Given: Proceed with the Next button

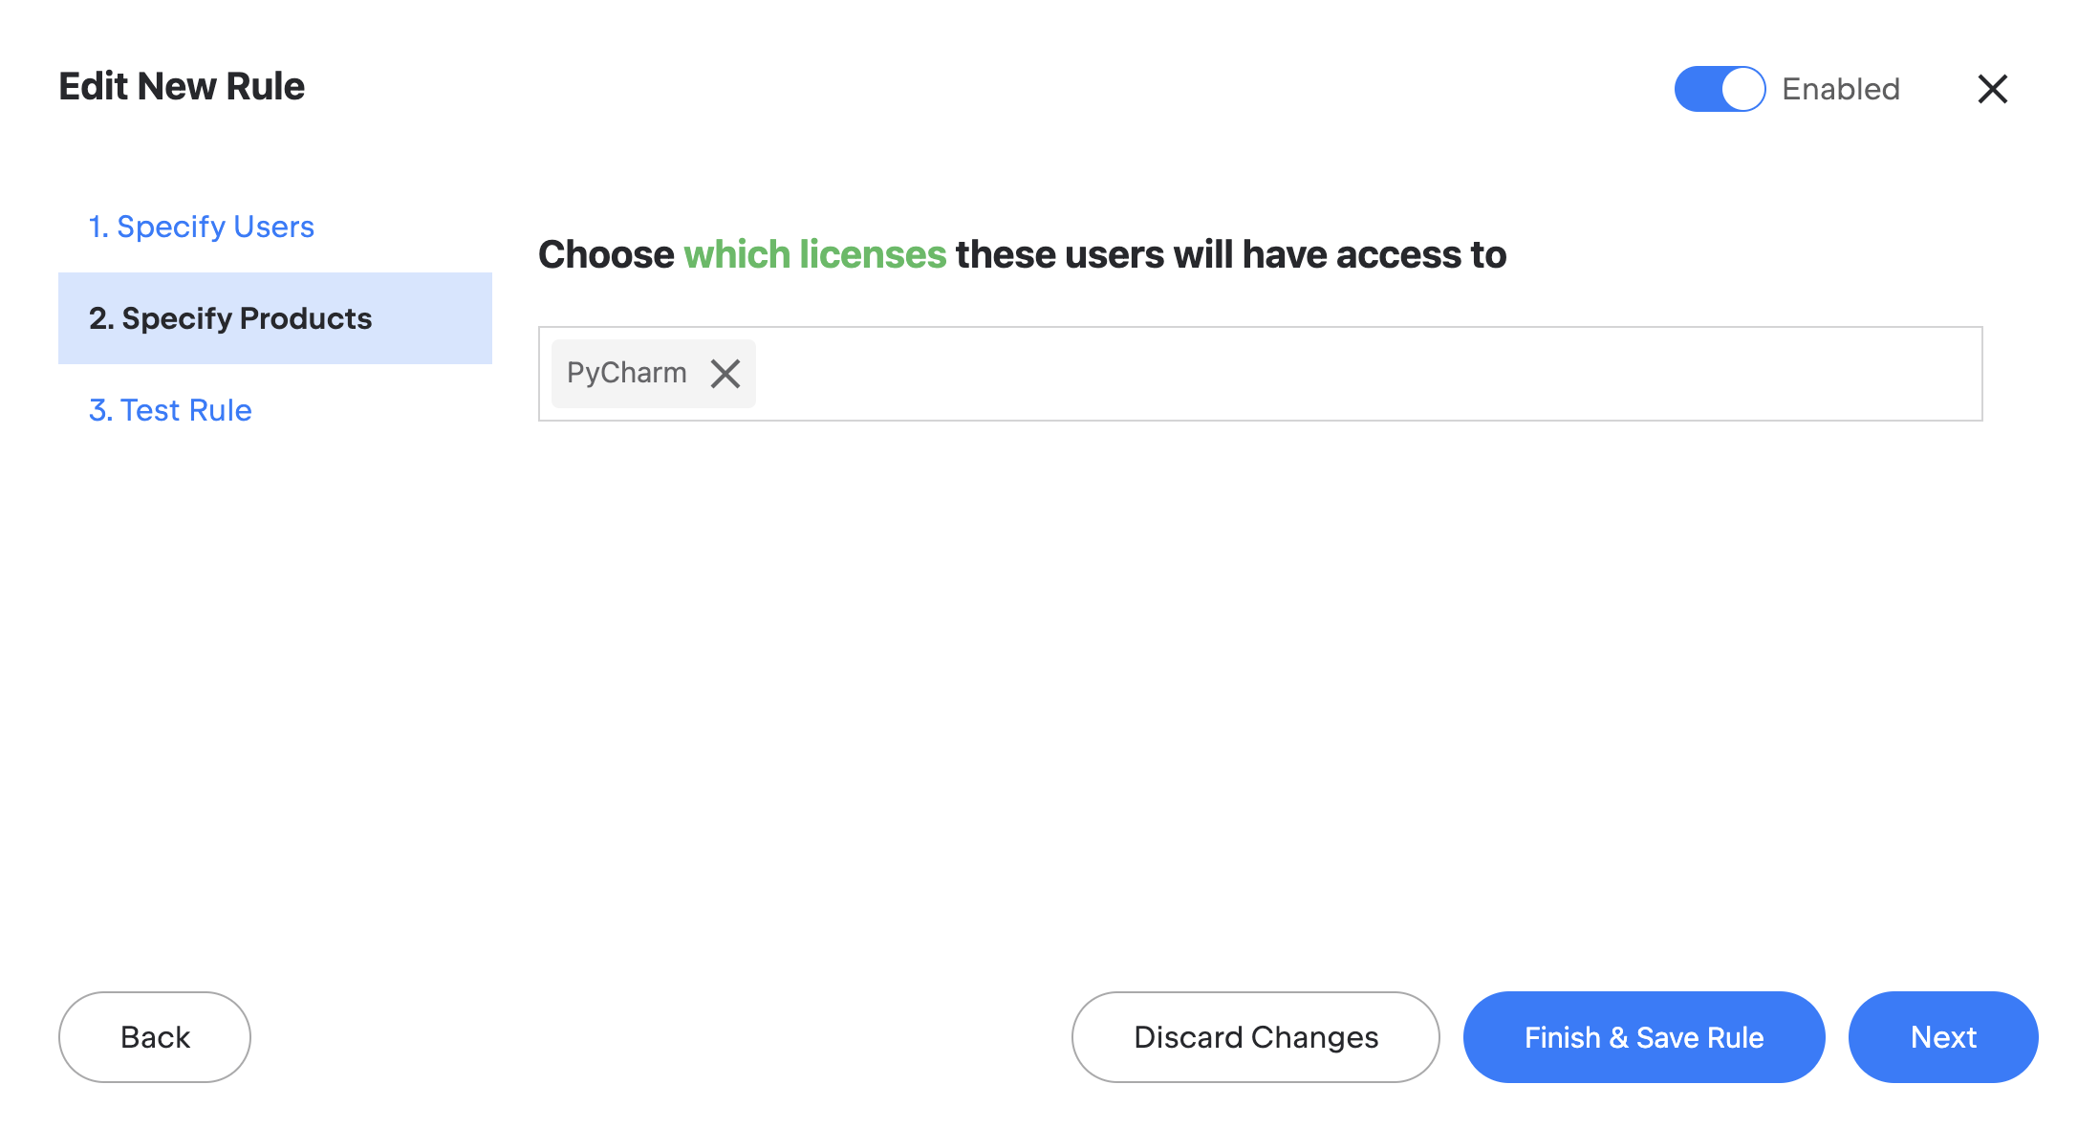Looking at the screenshot, I should coord(1942,1037).
